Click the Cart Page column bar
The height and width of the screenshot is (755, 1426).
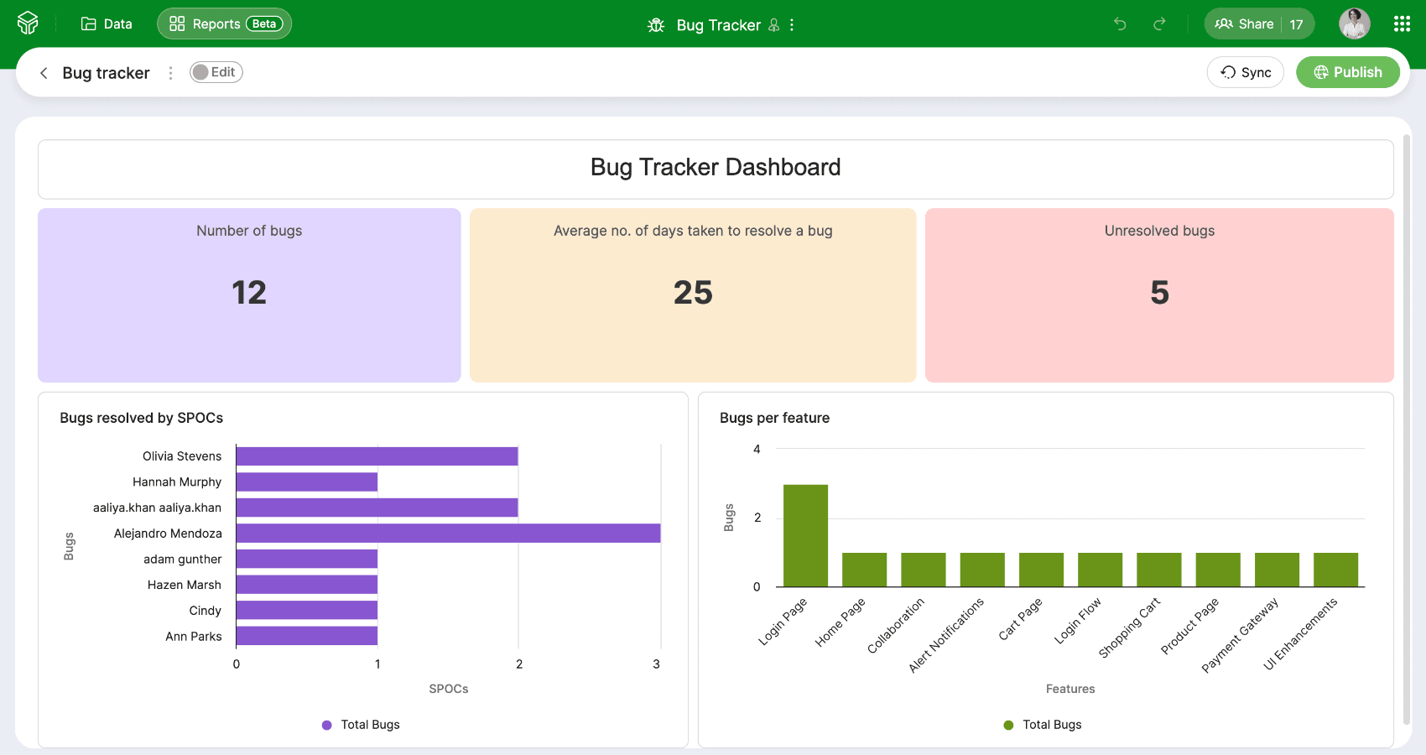(1042, 570)
